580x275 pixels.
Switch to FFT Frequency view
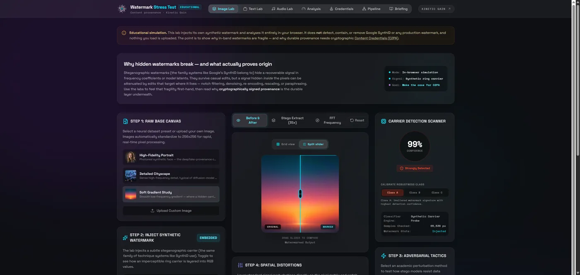coord(329,120)
